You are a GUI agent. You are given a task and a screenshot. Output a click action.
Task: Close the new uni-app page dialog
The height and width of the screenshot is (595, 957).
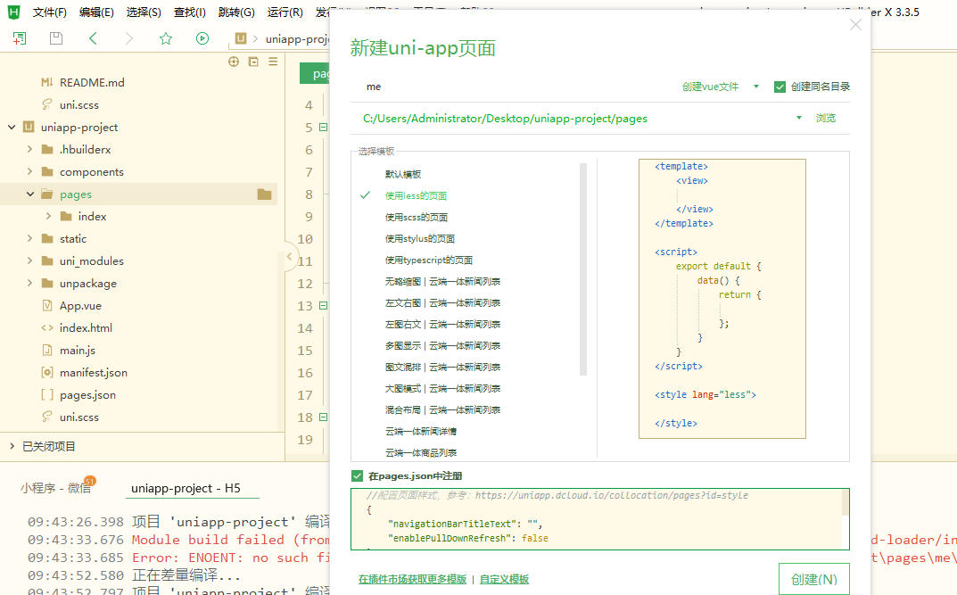[855, 24]
